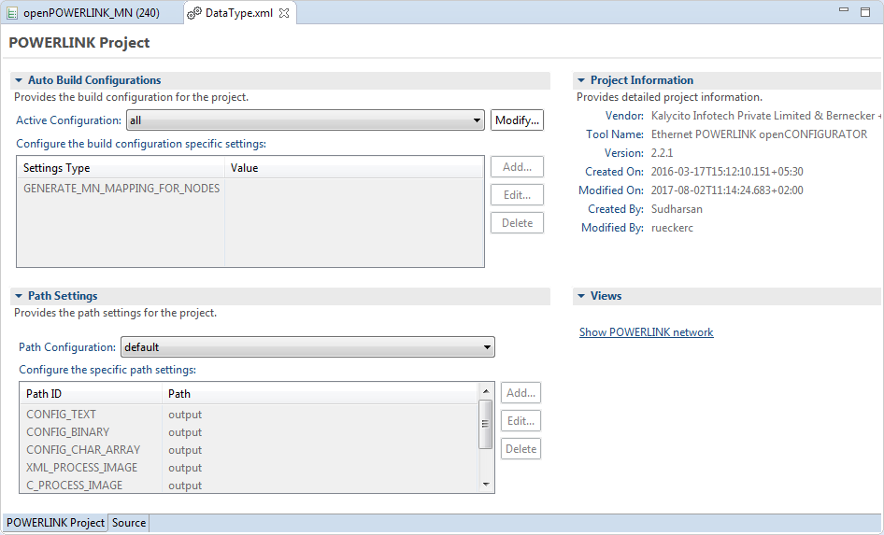Select the CONFIG_CHAR_ARRAY path row
884x535 pixels.
click(x=249, y=450)
